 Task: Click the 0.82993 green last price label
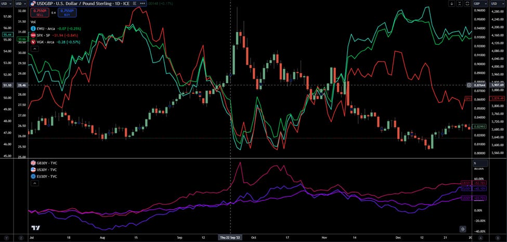[479, 126]
